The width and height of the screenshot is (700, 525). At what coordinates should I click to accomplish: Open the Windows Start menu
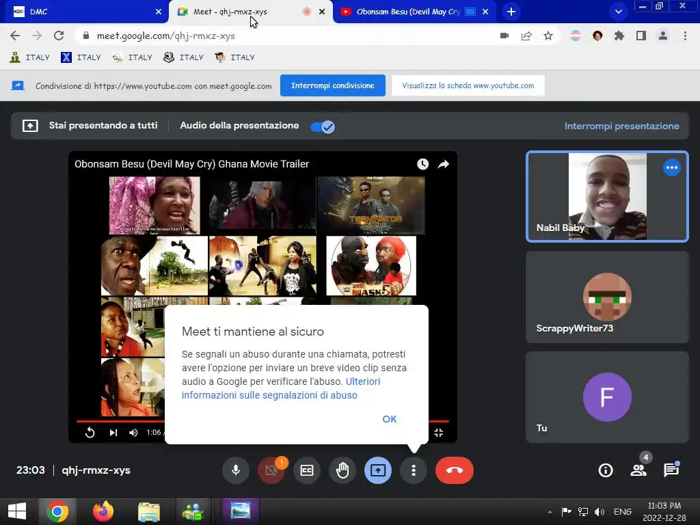click(x=17, y=511)
